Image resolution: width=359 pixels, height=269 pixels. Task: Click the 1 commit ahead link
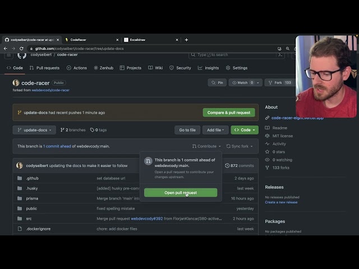(x=57, y=146)
